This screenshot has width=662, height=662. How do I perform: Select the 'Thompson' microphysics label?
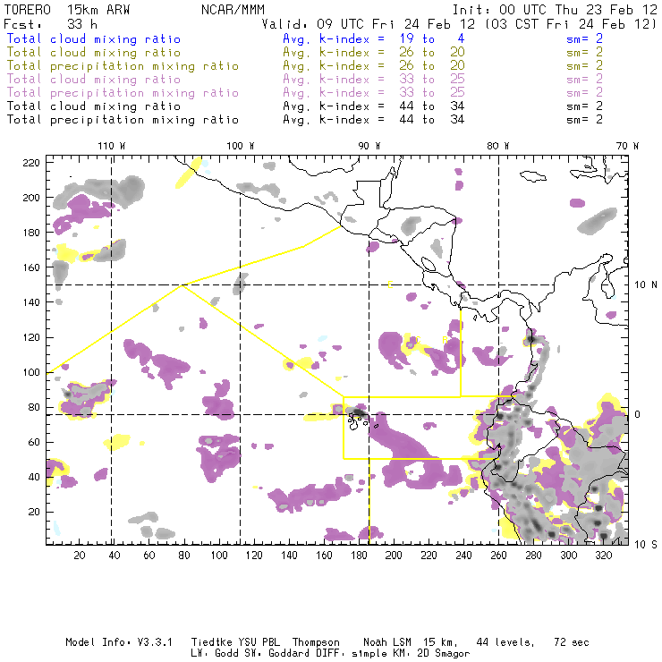click(x=316, y=642)
